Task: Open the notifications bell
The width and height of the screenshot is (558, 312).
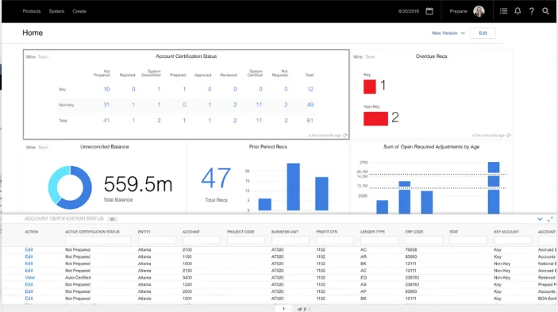Action: coord(518,11)
